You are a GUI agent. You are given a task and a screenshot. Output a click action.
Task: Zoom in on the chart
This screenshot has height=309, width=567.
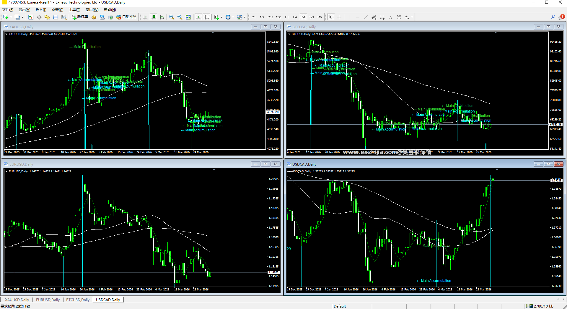click(172, 17)
